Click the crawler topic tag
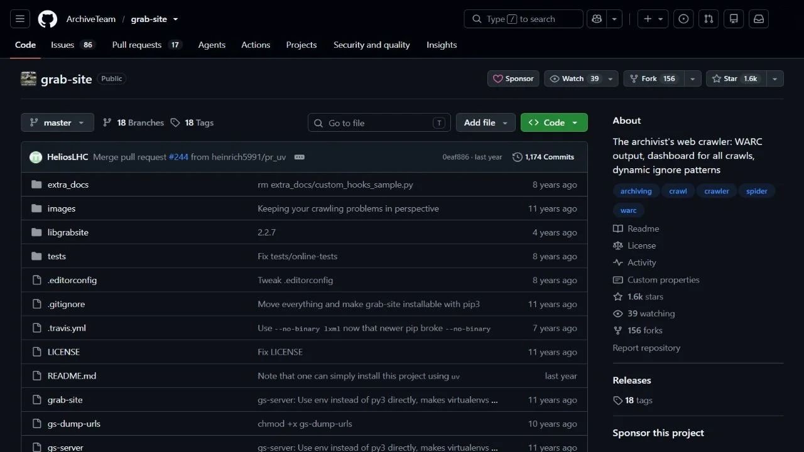Image resolution: width=804 pixels, height=452 pixels. click(717, 191)
